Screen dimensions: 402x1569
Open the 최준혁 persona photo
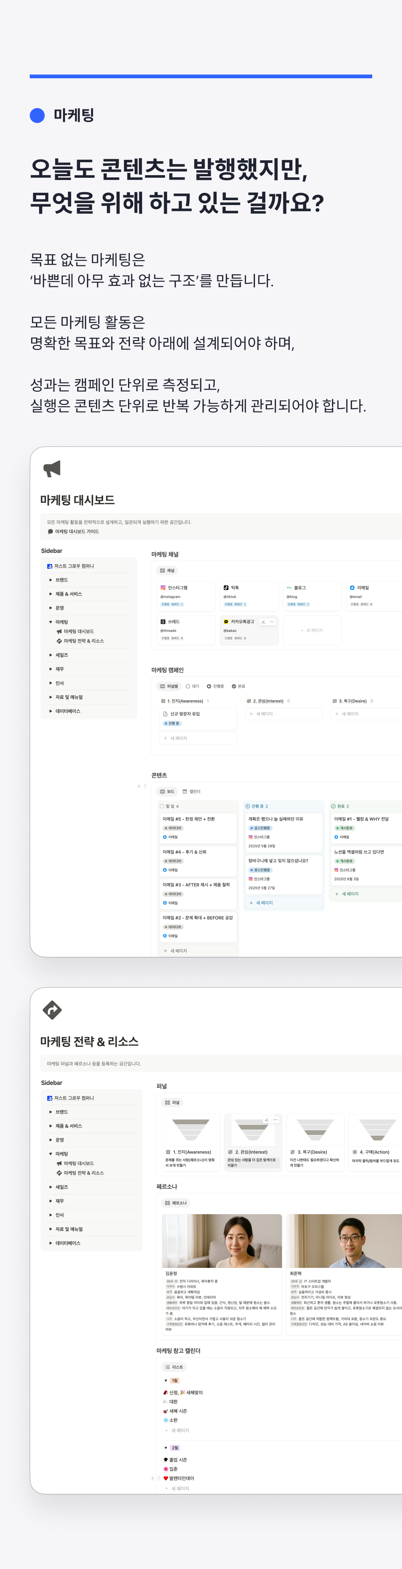click(344, 1241)
